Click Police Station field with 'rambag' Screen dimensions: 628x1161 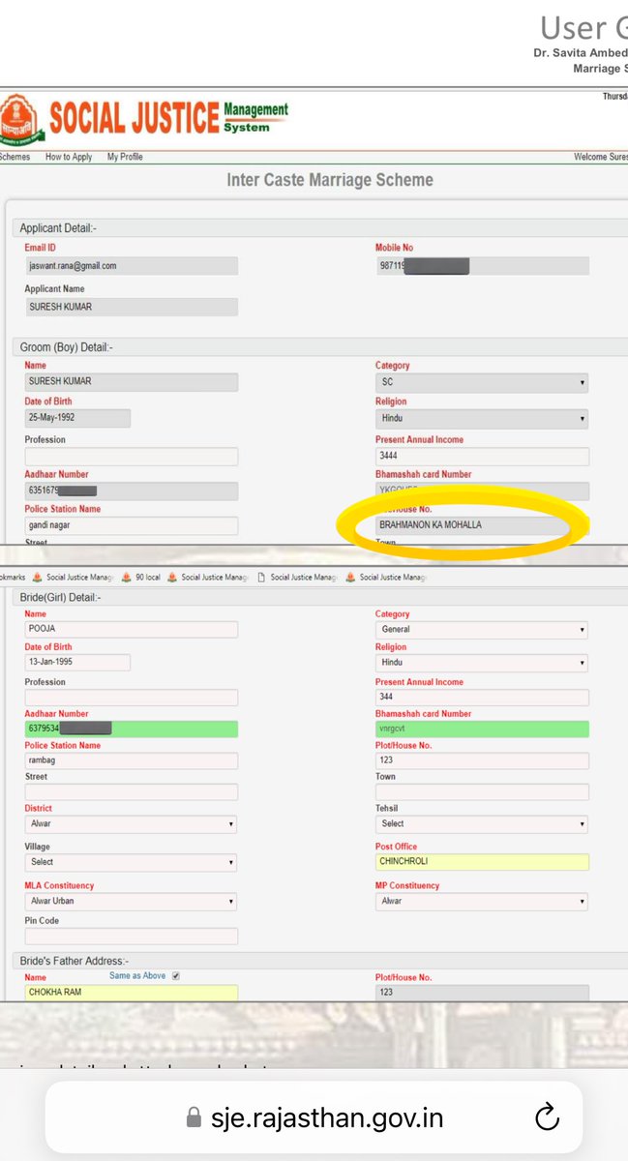tap(131, 760)
